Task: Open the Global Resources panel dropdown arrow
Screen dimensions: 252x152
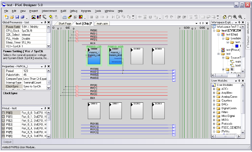Action: coord(42,22)
